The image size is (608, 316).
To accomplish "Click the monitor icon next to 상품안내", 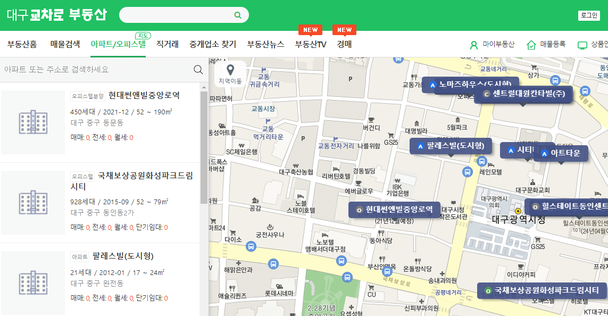I will 583,46.
